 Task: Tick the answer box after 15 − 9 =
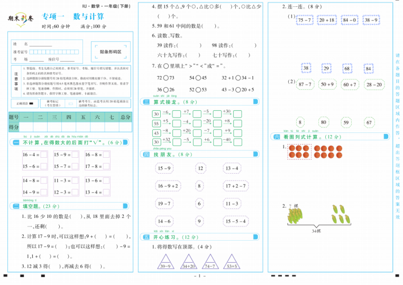(75, 155)
